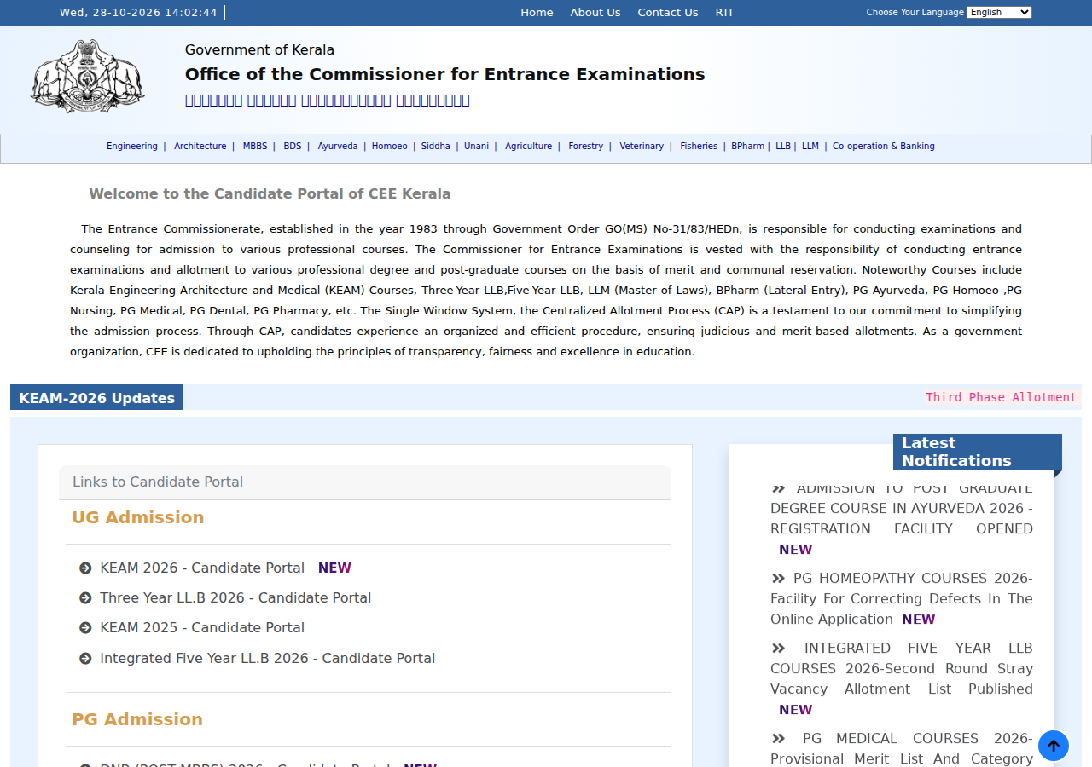This screenshot has width=1092, height=767.
Task: Open Integrated Five Year LL.B 2026 portal
Action: pos(268,659)
